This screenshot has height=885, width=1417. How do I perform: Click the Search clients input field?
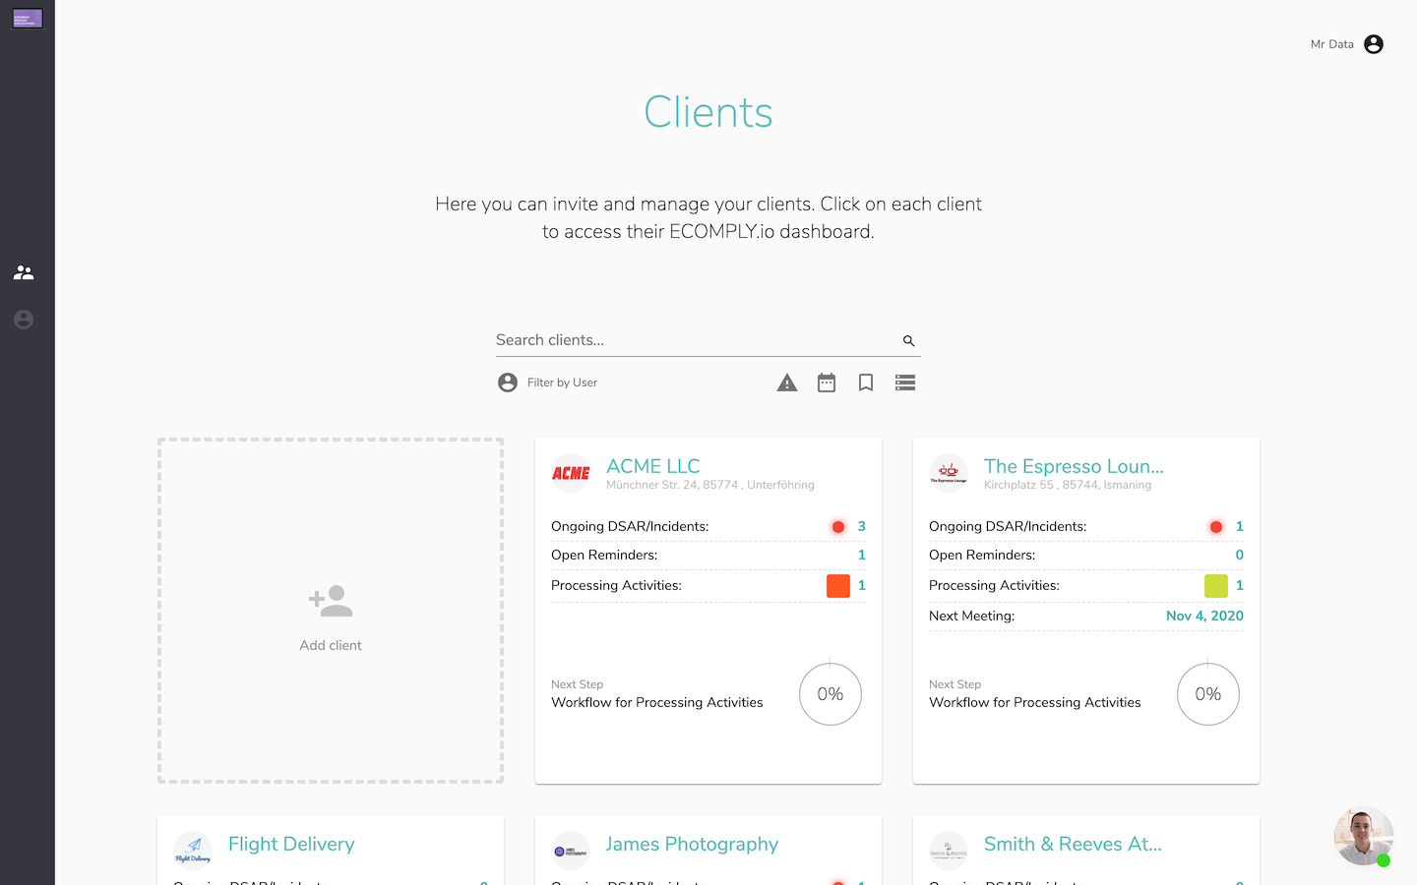[x=689, y=339]
